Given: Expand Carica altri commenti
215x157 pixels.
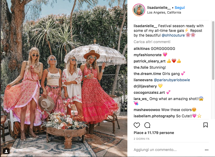Looking at the screenshot, I should tap(152, 42).
